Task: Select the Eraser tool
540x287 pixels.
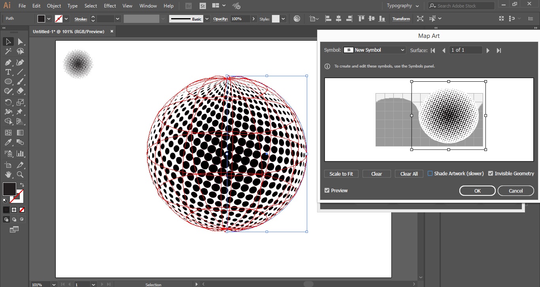Action: 20,91
